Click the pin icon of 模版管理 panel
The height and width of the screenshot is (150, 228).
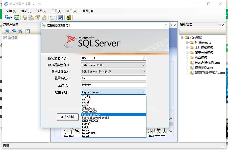point(220,25)
